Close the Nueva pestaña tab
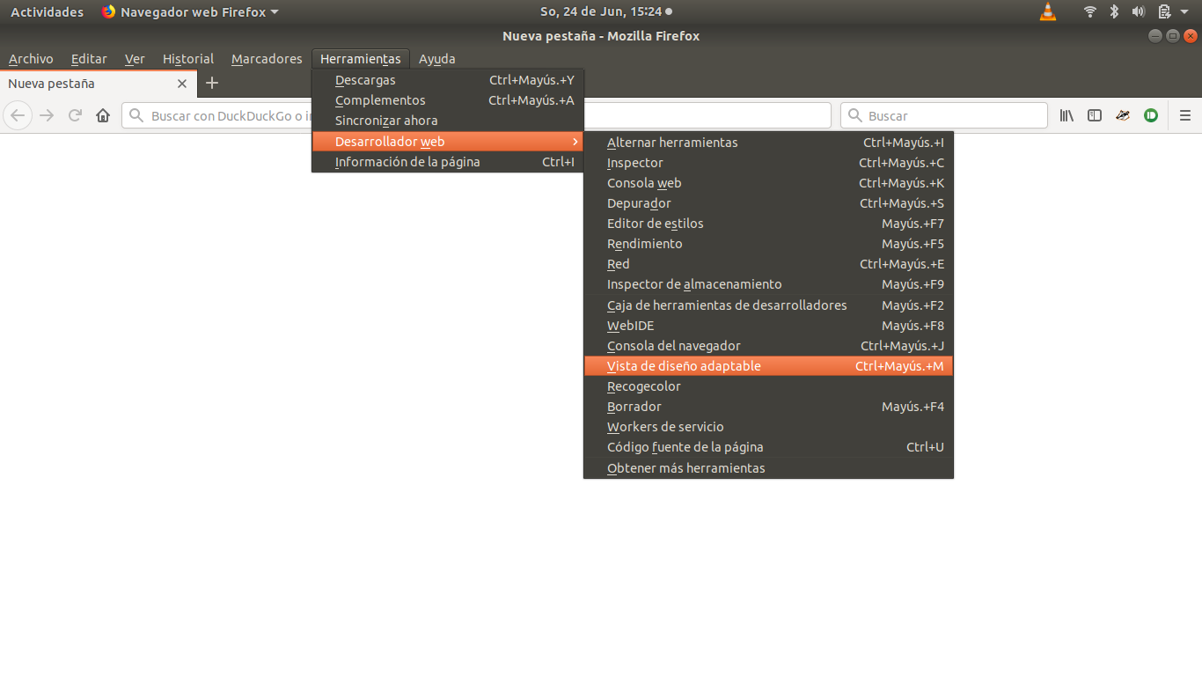 click(182, 84)
